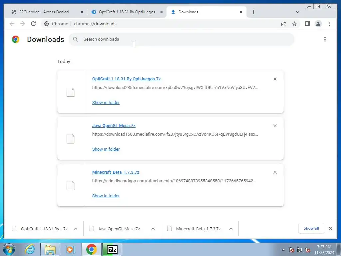Open Windows Media Player from the taskbar
The width and height of the screenshot is (341, 256).
(70, 249)
